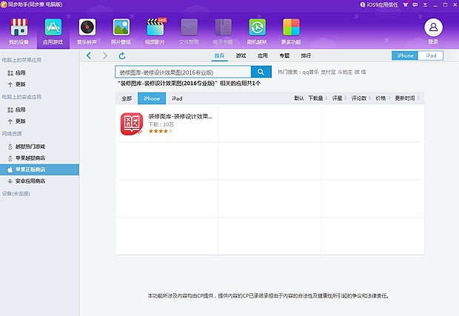The width and height of the screenshot is (459, 316).
Task: Sort results by 下载量 download count
Action: (x=316, y=98)
